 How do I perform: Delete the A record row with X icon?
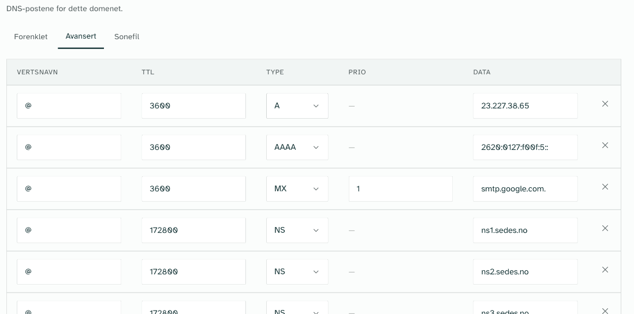tap(605, 104)
